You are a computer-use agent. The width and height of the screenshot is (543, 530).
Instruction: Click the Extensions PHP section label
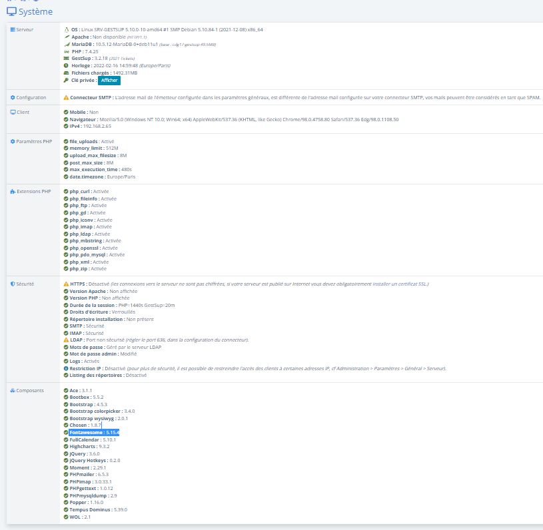click(x=34, y=192)
